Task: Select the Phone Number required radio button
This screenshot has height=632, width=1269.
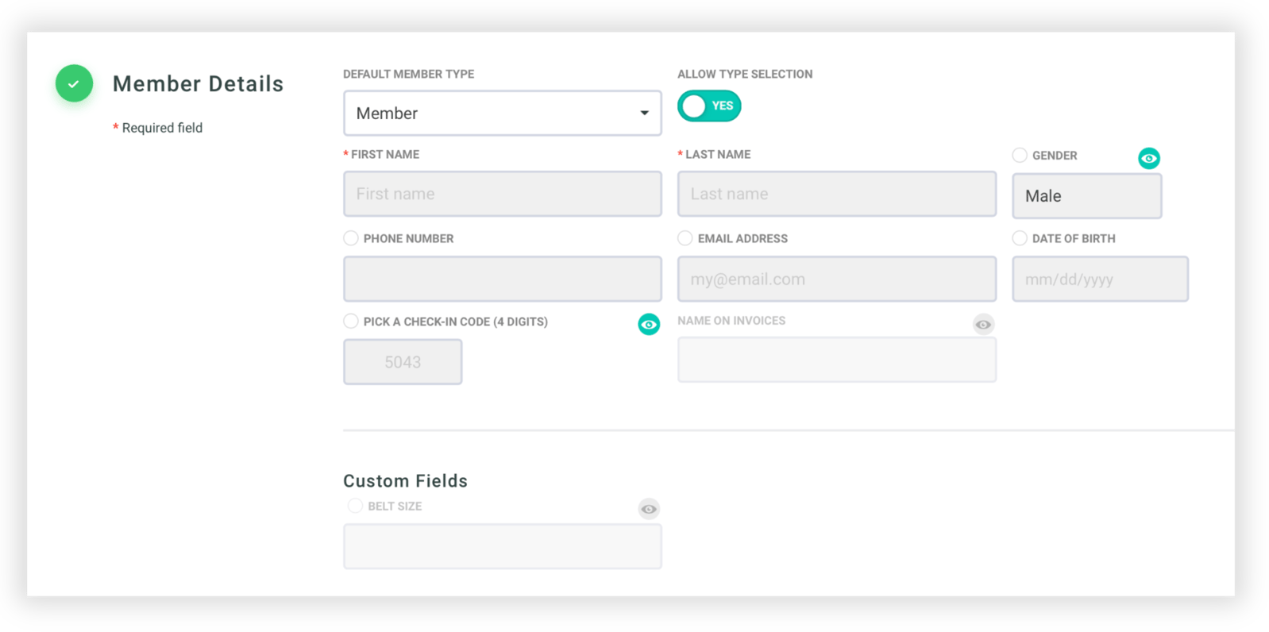Action: pyautogui.click(x=351, y=237)
